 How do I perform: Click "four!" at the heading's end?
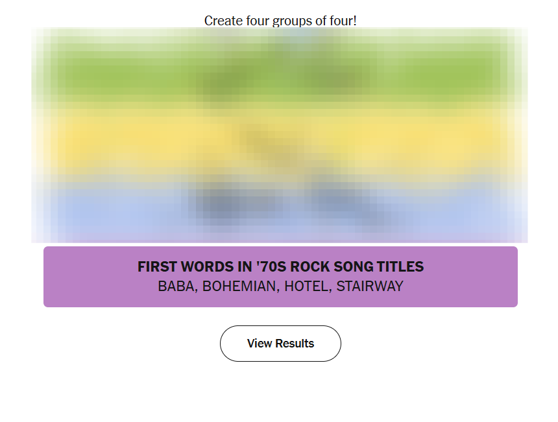pyautogui.click(x=343, y=21)
